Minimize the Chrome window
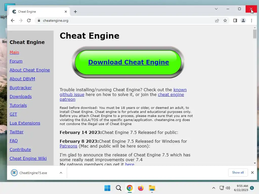 point(228,9)
